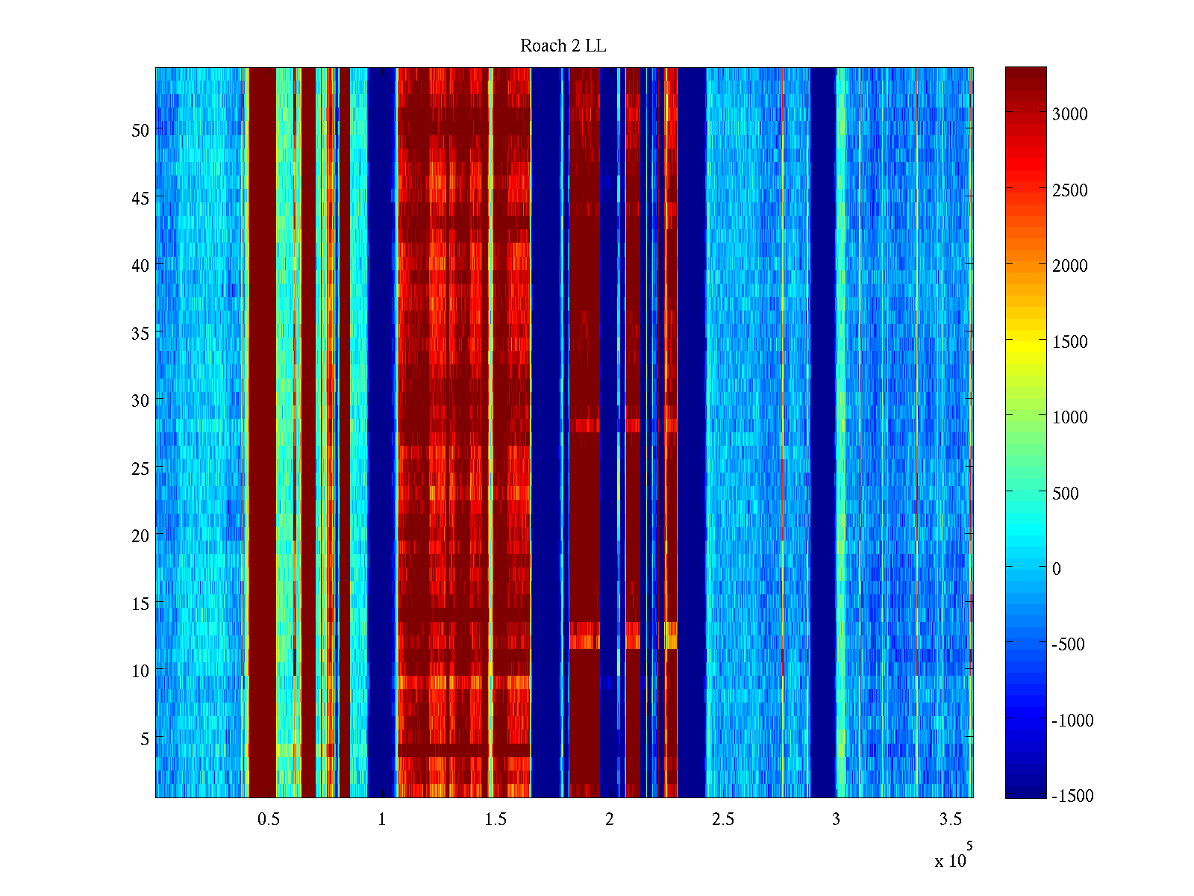Click the dark blue bottom of the colorbar
This screenshot has height=896, width=1194.
pyautogui.click(x=1025, y=793)
